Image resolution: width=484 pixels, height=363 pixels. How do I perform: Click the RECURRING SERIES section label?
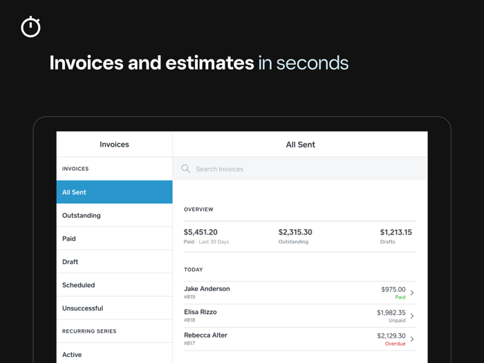coord(89,331)
